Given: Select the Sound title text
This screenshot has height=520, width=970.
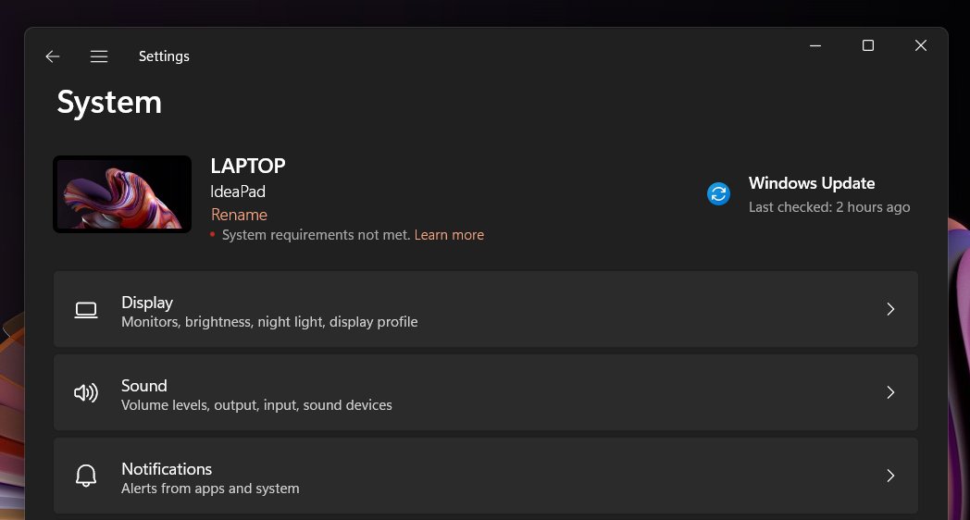Looking at the screenshot, I should [144, 386].
